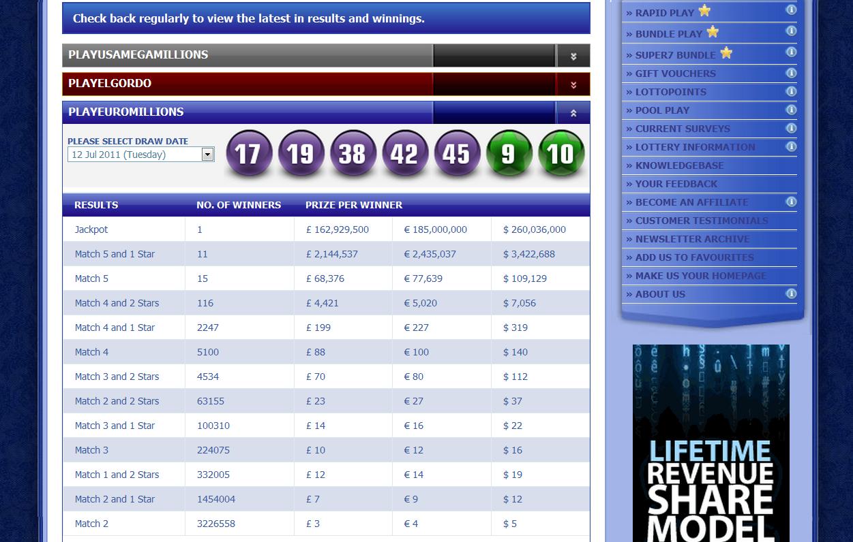Click the purple ball numbered 42
Viewport: 853px width, 542px height.
click(x=405, y=154)
